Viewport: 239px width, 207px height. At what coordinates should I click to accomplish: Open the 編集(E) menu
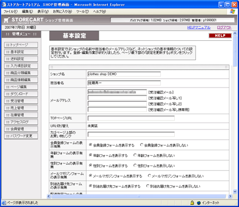point(27,12)
